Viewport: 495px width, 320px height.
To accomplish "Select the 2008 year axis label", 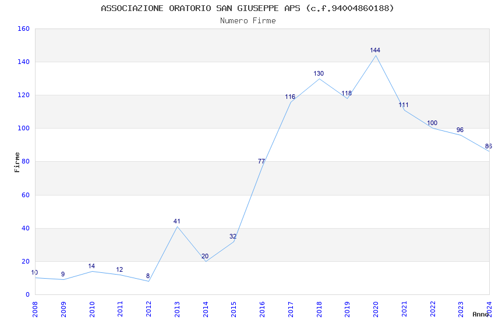I will (x=35, y=309).
